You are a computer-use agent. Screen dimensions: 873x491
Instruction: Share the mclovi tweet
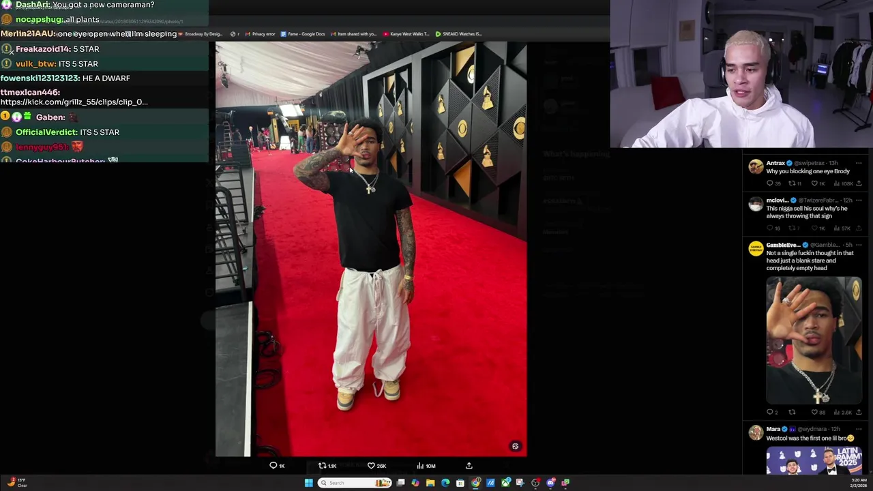858,228
